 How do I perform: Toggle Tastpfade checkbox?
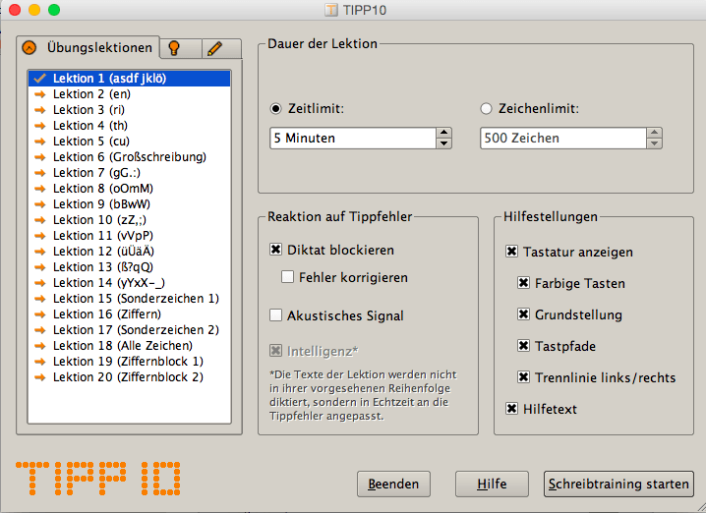pyautogui.click(x=524, y=346)
